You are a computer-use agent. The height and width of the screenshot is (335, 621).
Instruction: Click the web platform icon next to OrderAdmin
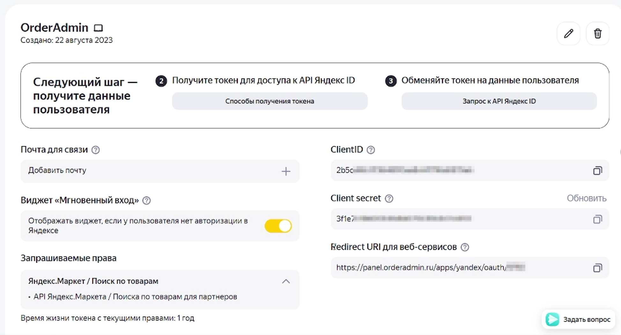pyautogui.click(x=98, y=28)
